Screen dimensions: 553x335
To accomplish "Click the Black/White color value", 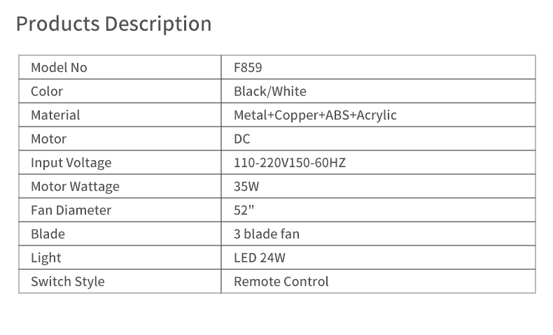I will [270, 92].
